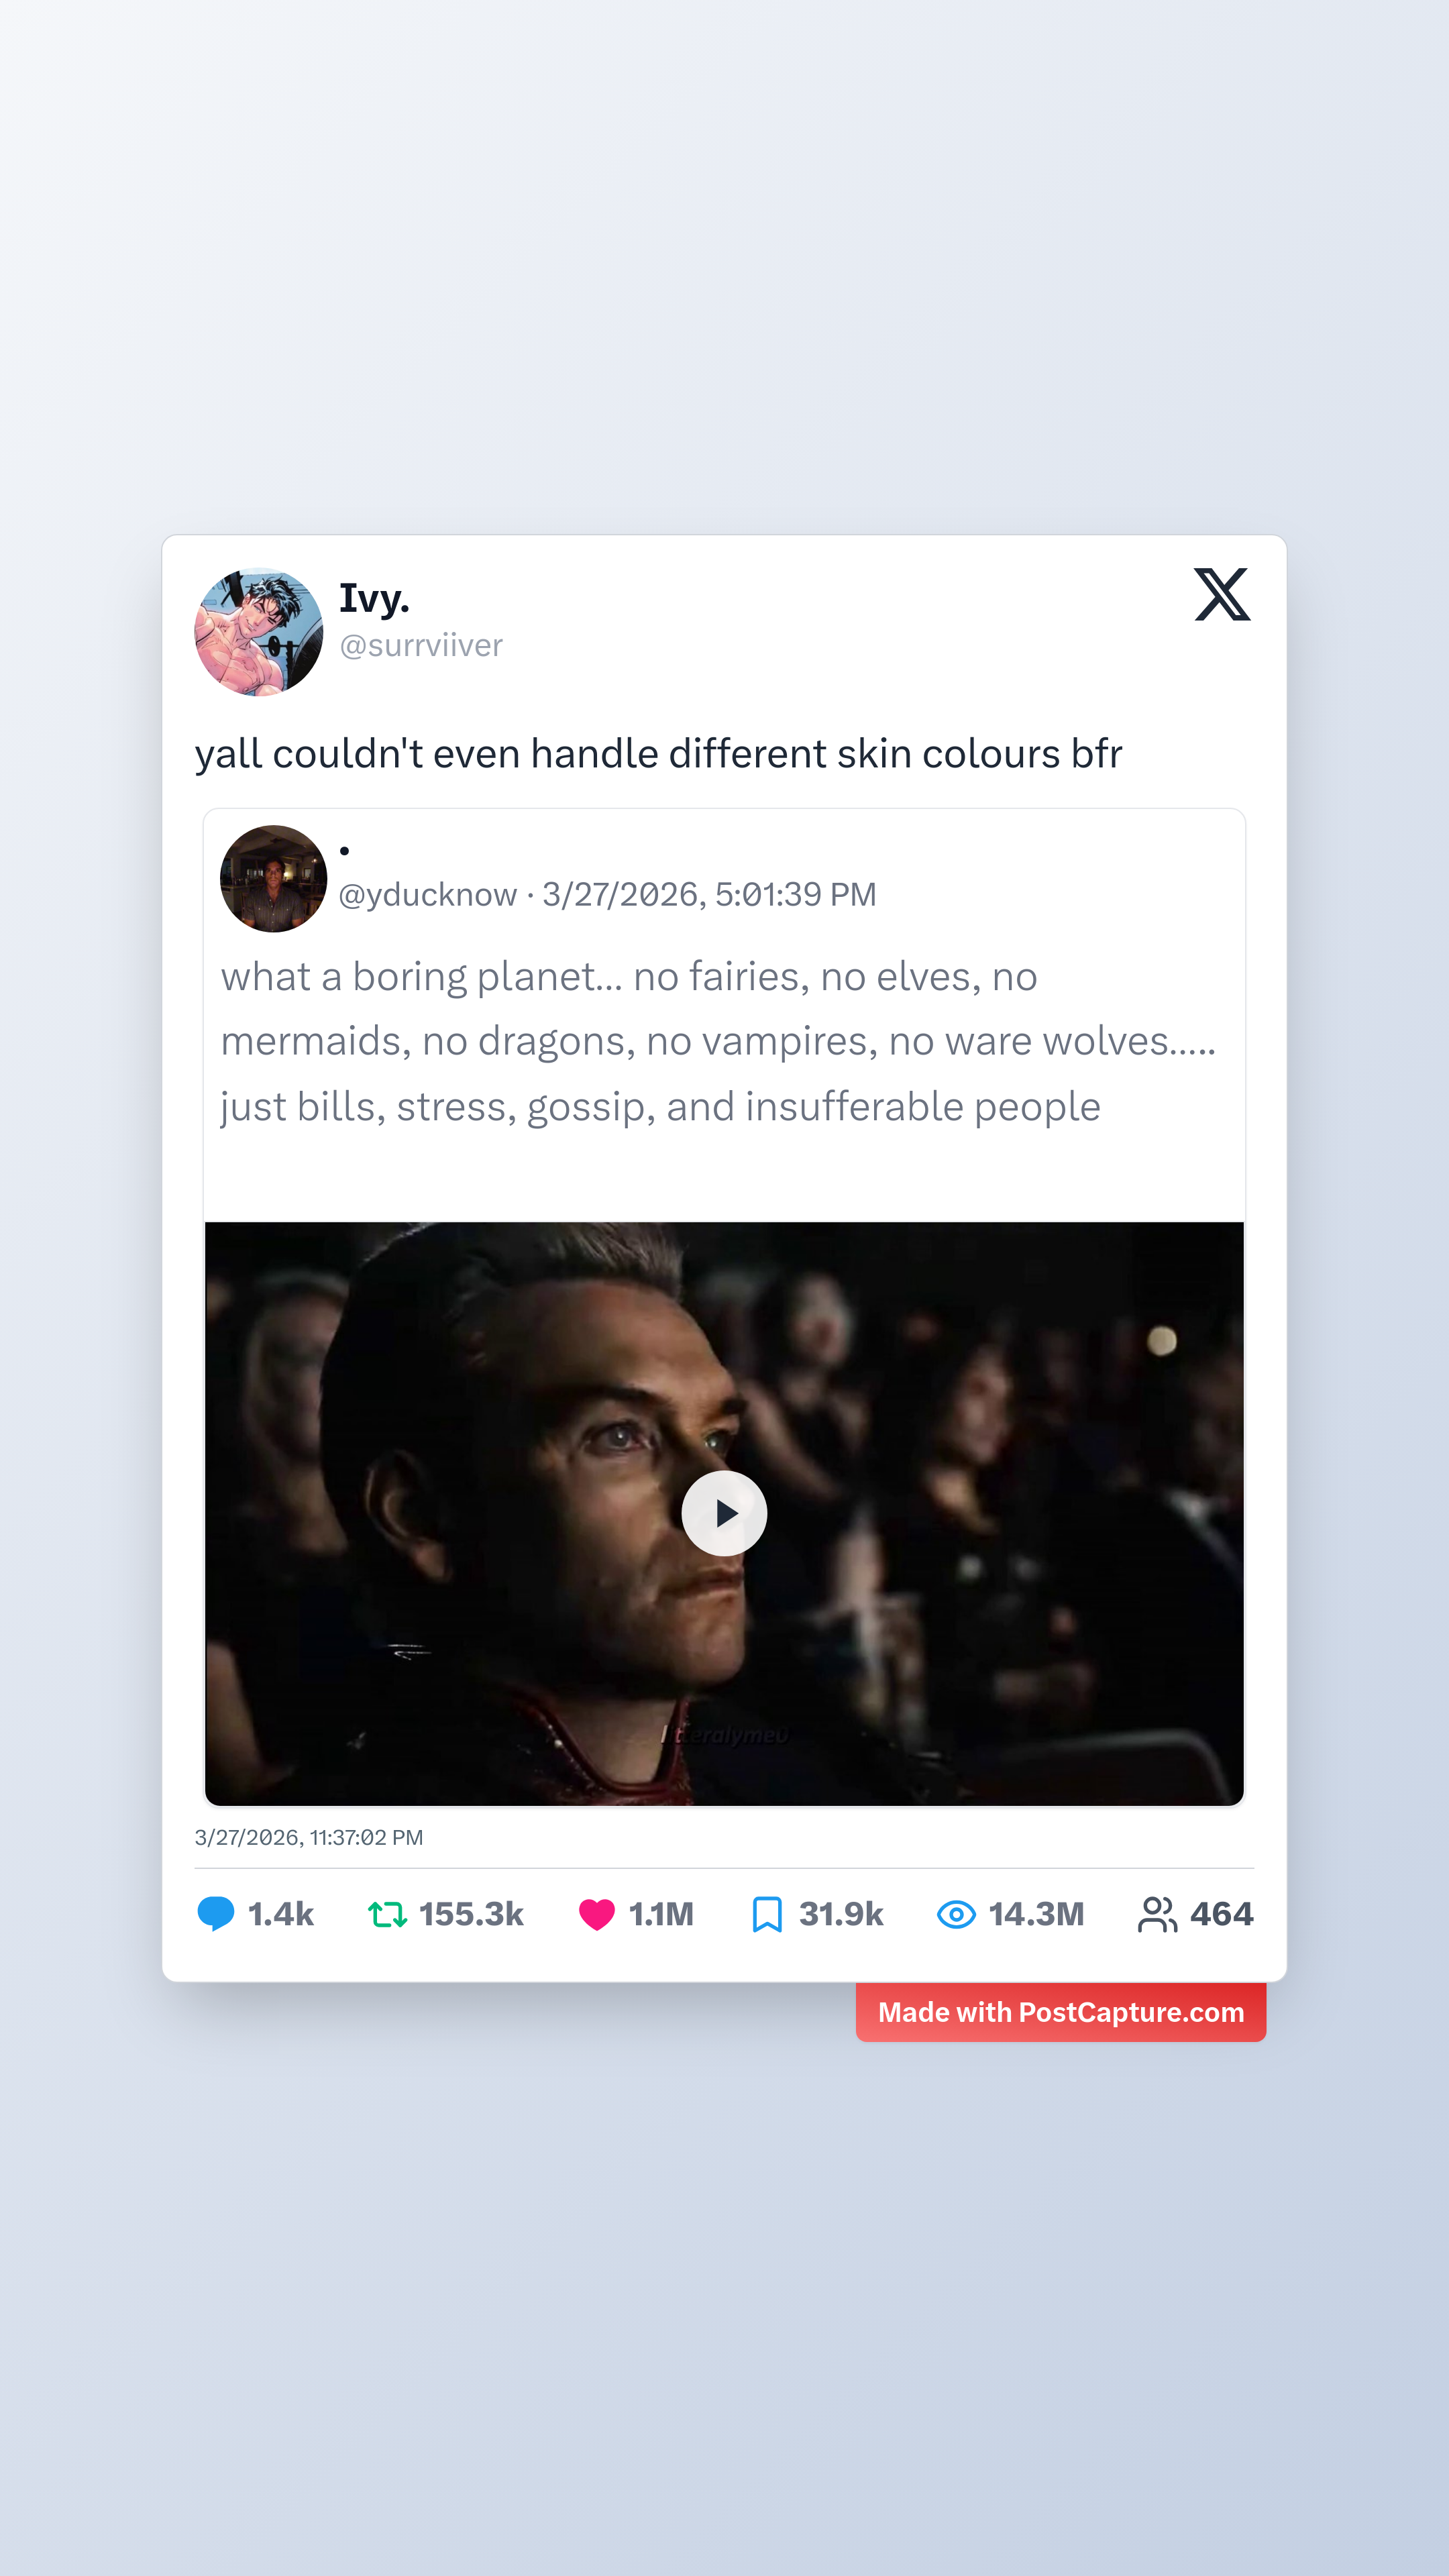Click the 11:37:02 PM post timestamp
The image size is (1449, 2576).
[309, 1838]
